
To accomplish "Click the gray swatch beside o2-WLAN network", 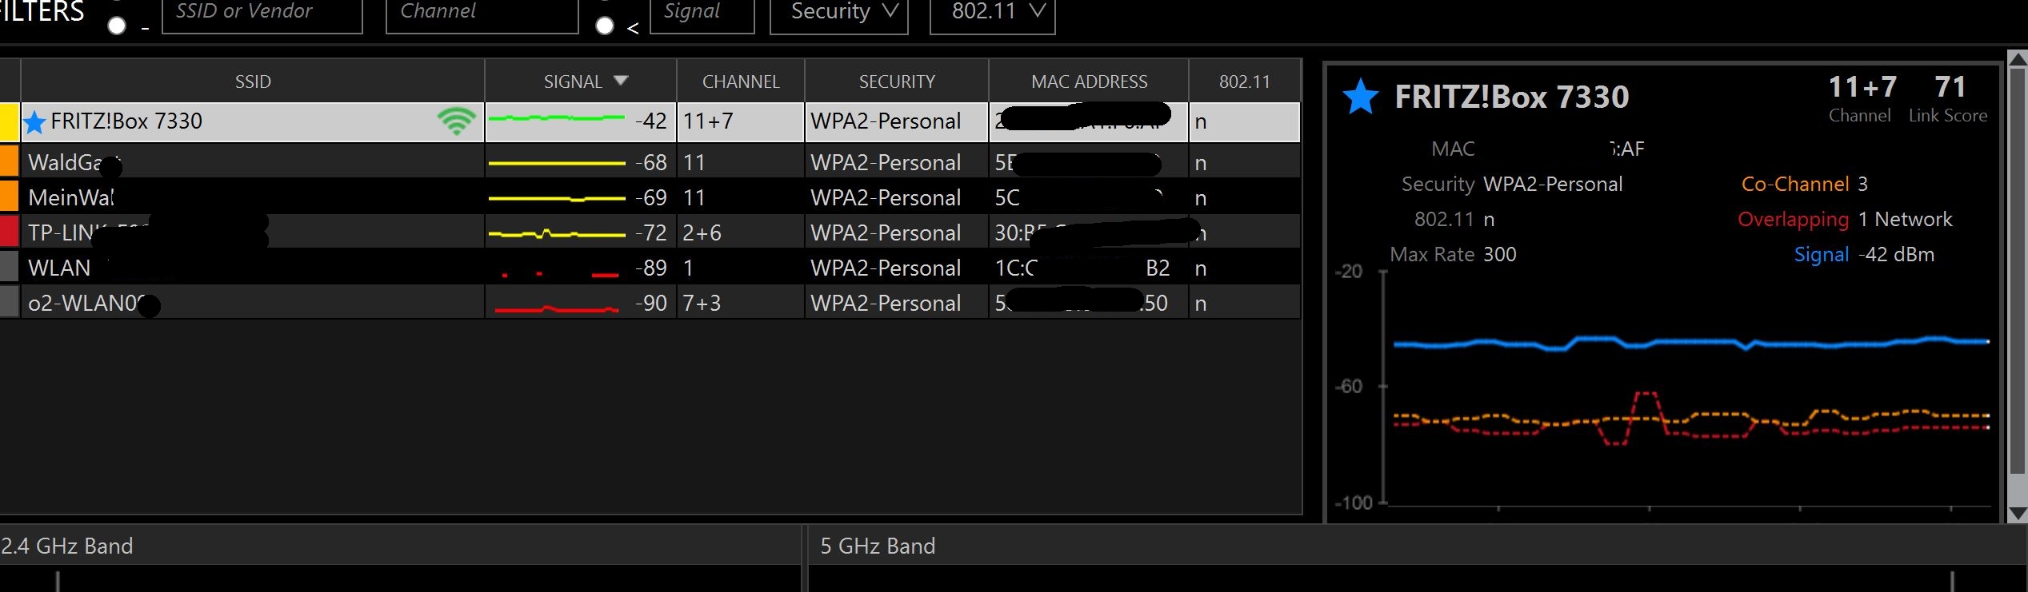I will point(9,302).
